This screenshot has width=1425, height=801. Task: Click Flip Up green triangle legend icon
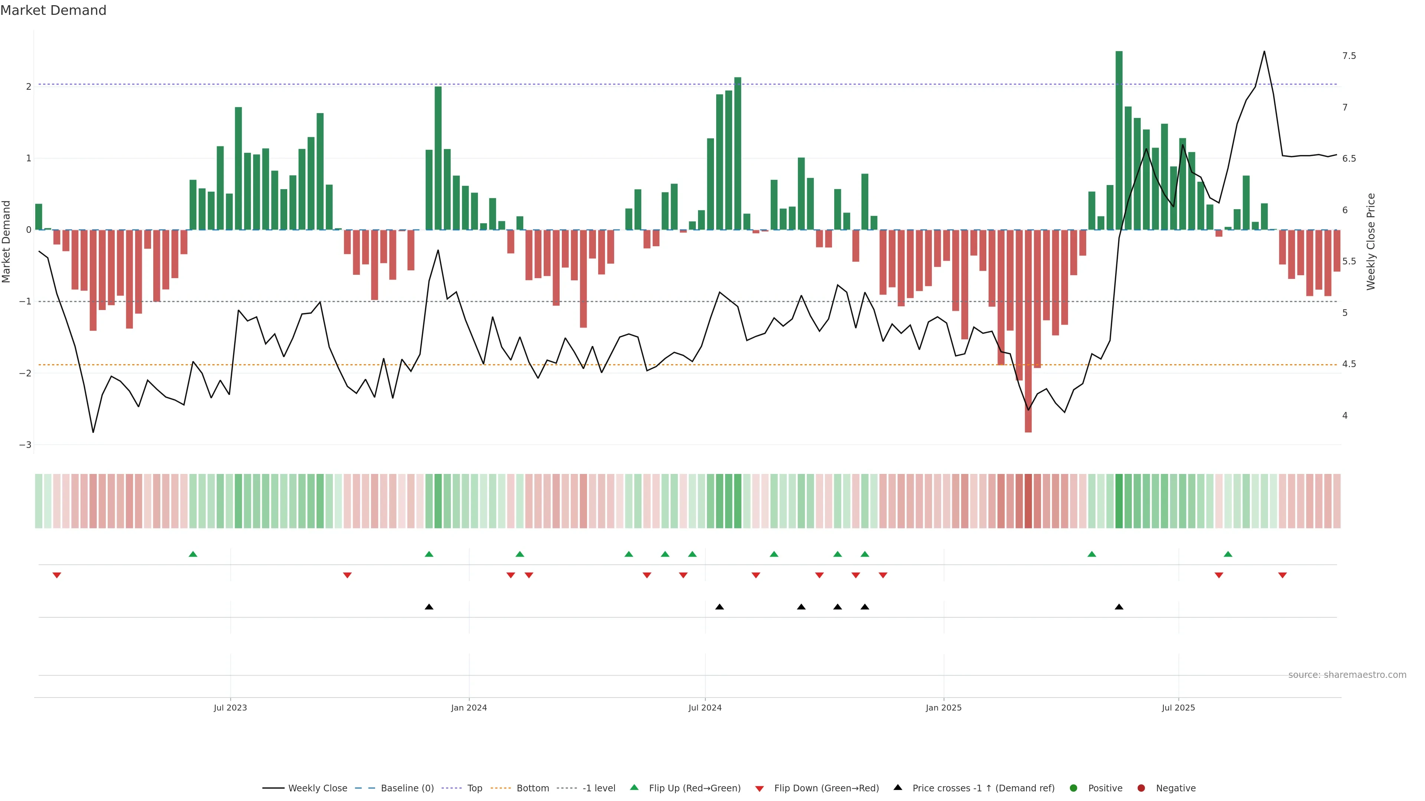(x=635, y=787)
